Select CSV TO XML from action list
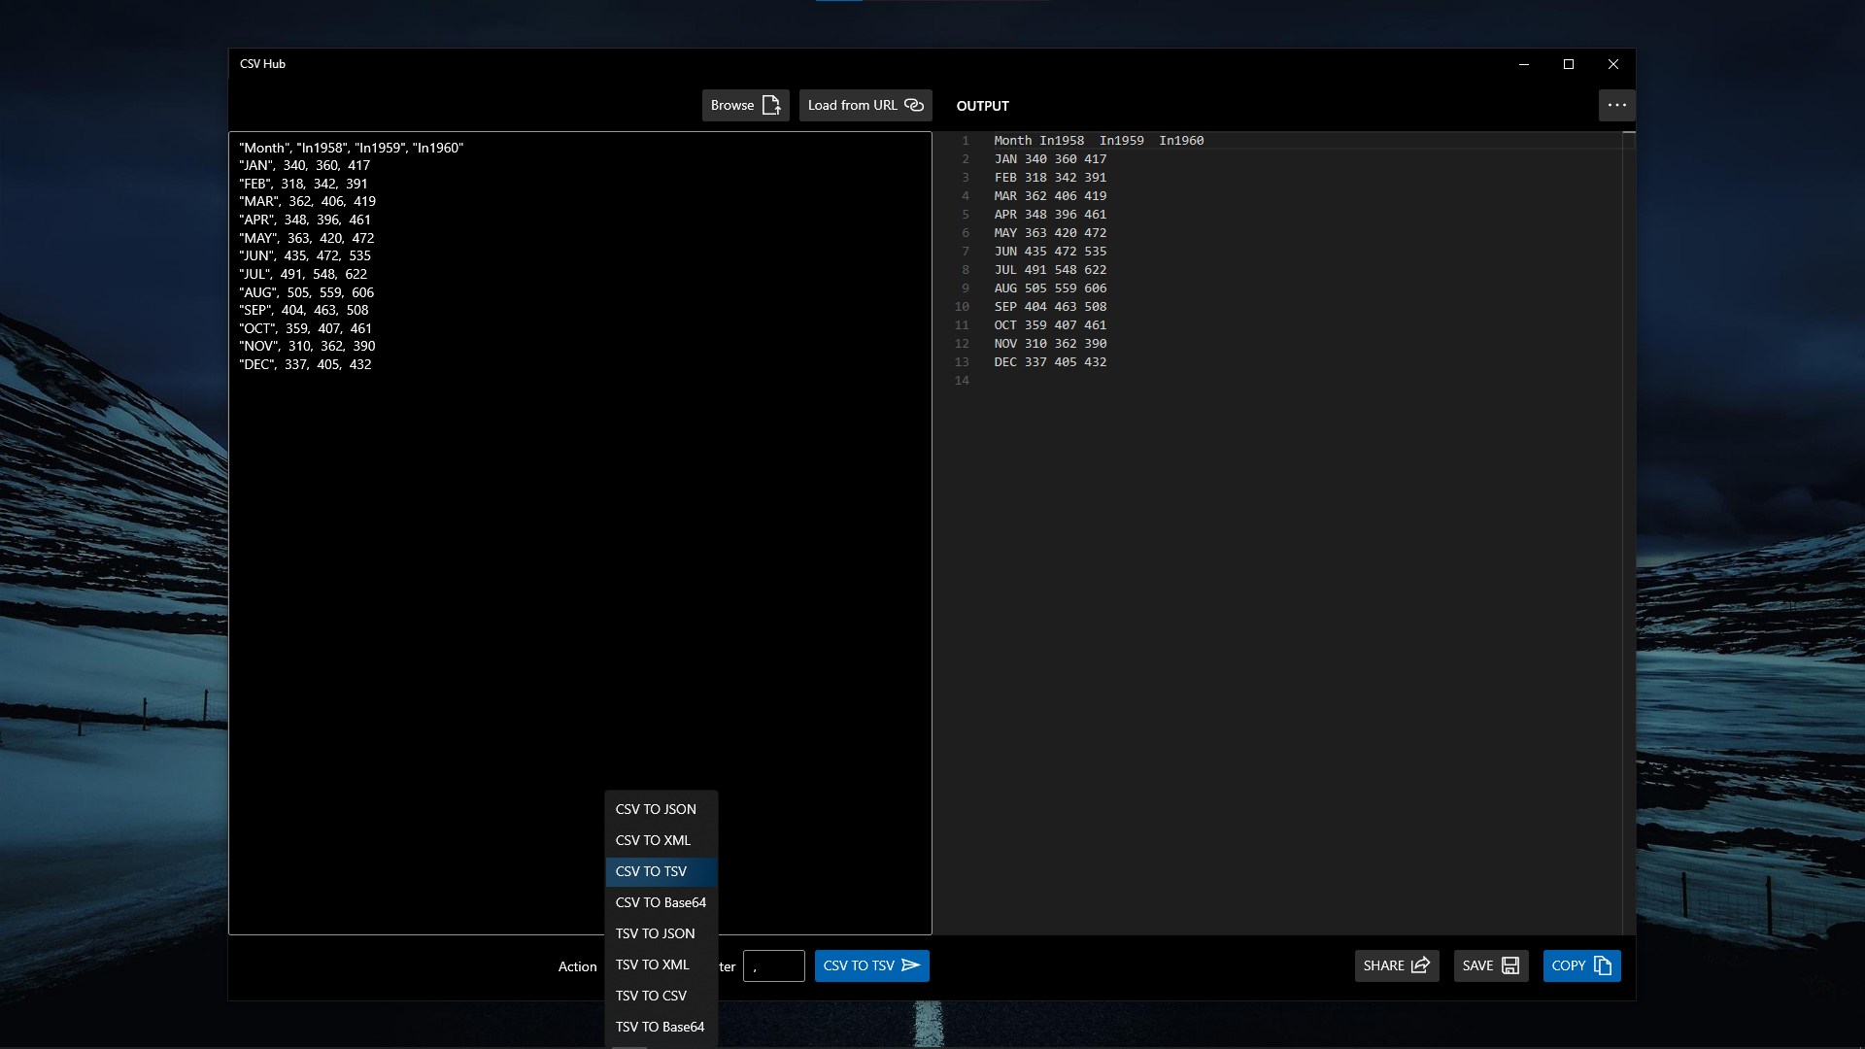 [x=661, y=840]
